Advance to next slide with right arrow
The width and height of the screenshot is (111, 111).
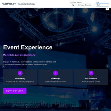click(108, 66)
